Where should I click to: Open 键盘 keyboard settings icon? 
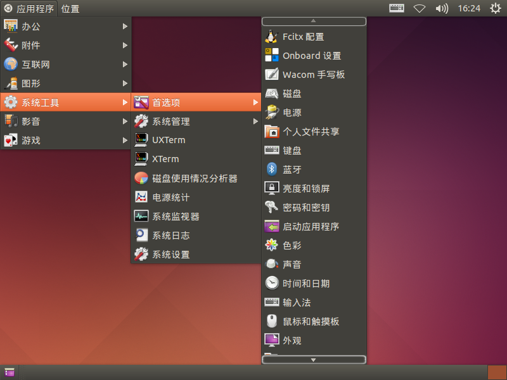click(272, 150)
